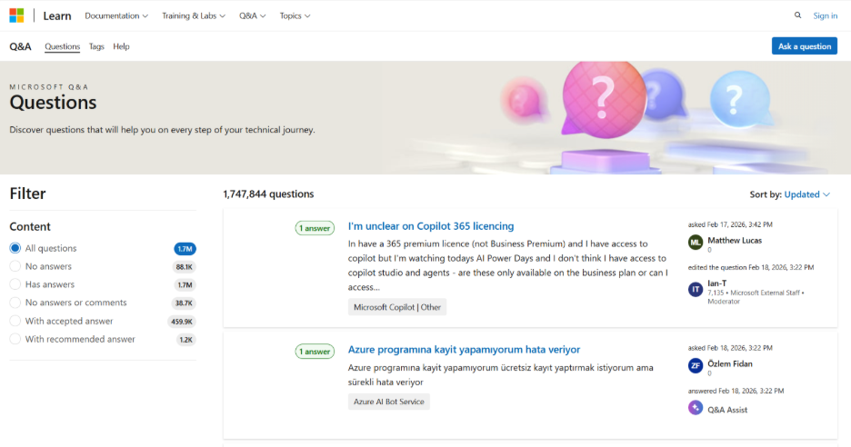
Task: Click the Q&A Assist avatar icon
Action: (696, 409)
